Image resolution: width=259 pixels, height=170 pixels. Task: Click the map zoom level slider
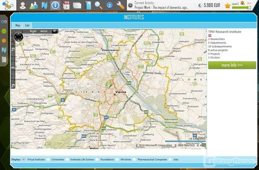(x=13, y=67)
